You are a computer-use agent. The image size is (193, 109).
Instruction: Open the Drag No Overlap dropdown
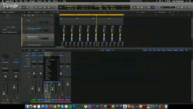[162, 12]
